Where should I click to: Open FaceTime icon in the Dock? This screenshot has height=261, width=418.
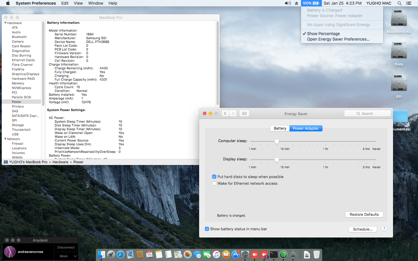click(x=207, y=254)
